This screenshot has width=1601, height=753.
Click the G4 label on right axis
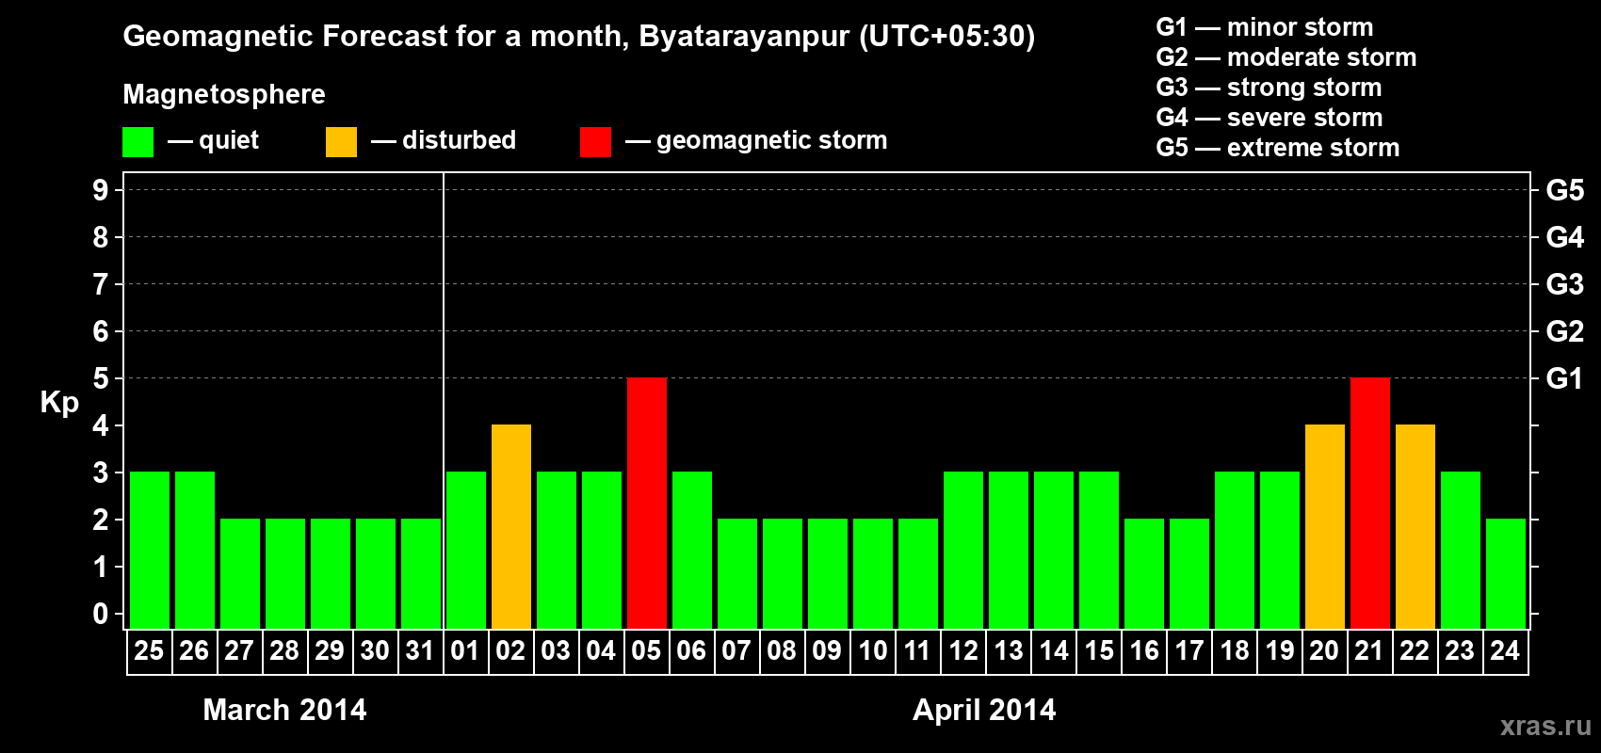(x=1564, y=237)
